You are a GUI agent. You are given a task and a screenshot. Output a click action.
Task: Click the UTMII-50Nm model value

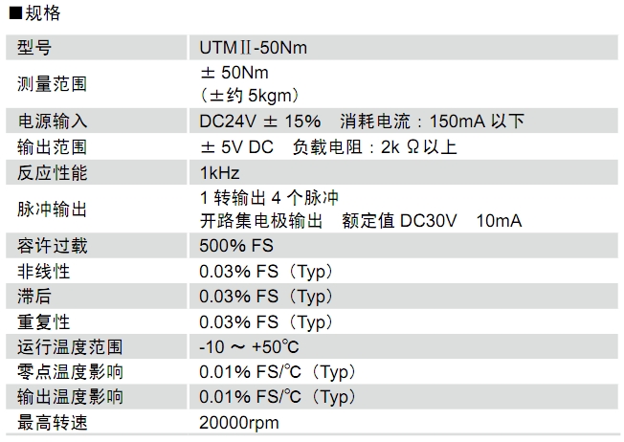[253, 48]
